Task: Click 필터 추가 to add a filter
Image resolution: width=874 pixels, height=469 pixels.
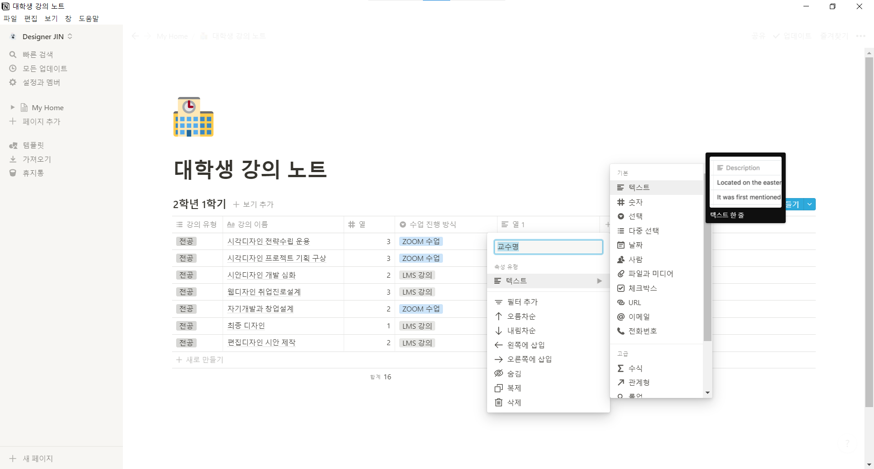Action: [548, 302]
